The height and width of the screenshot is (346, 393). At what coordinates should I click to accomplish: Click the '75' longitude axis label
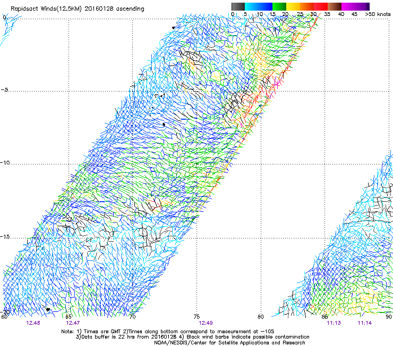[196, 317]
